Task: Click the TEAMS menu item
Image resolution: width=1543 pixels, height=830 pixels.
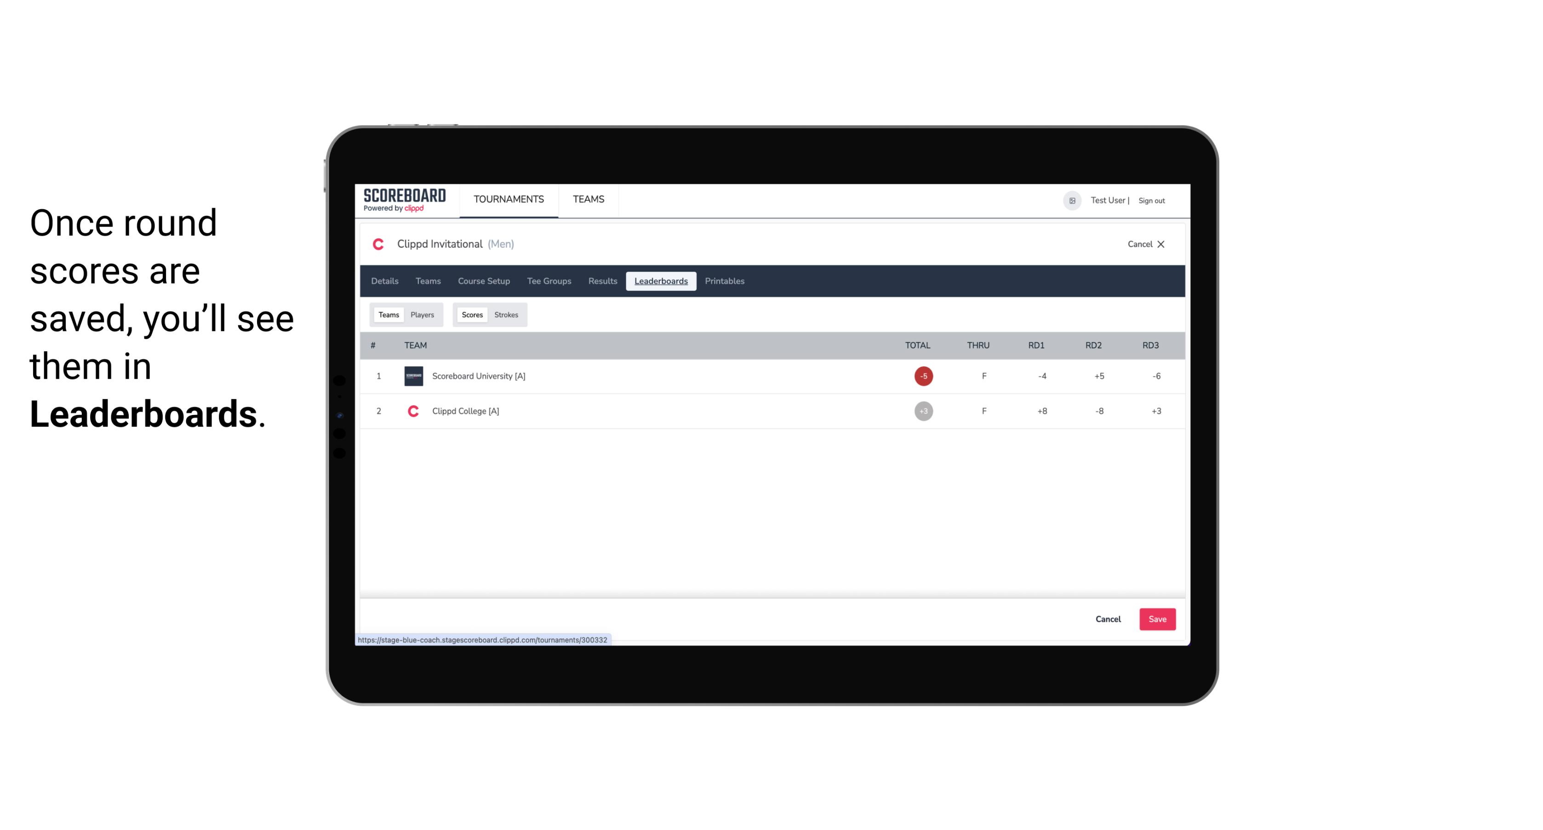Action: (588, 199)
